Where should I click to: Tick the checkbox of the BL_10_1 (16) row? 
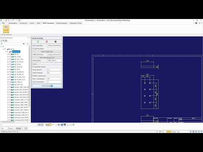point(10,59)
